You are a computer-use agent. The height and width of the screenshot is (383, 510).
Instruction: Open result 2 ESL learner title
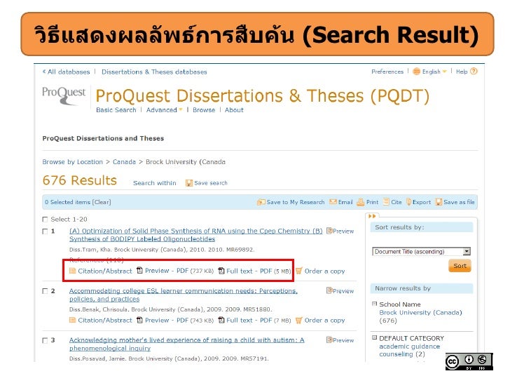click(184, 295)
